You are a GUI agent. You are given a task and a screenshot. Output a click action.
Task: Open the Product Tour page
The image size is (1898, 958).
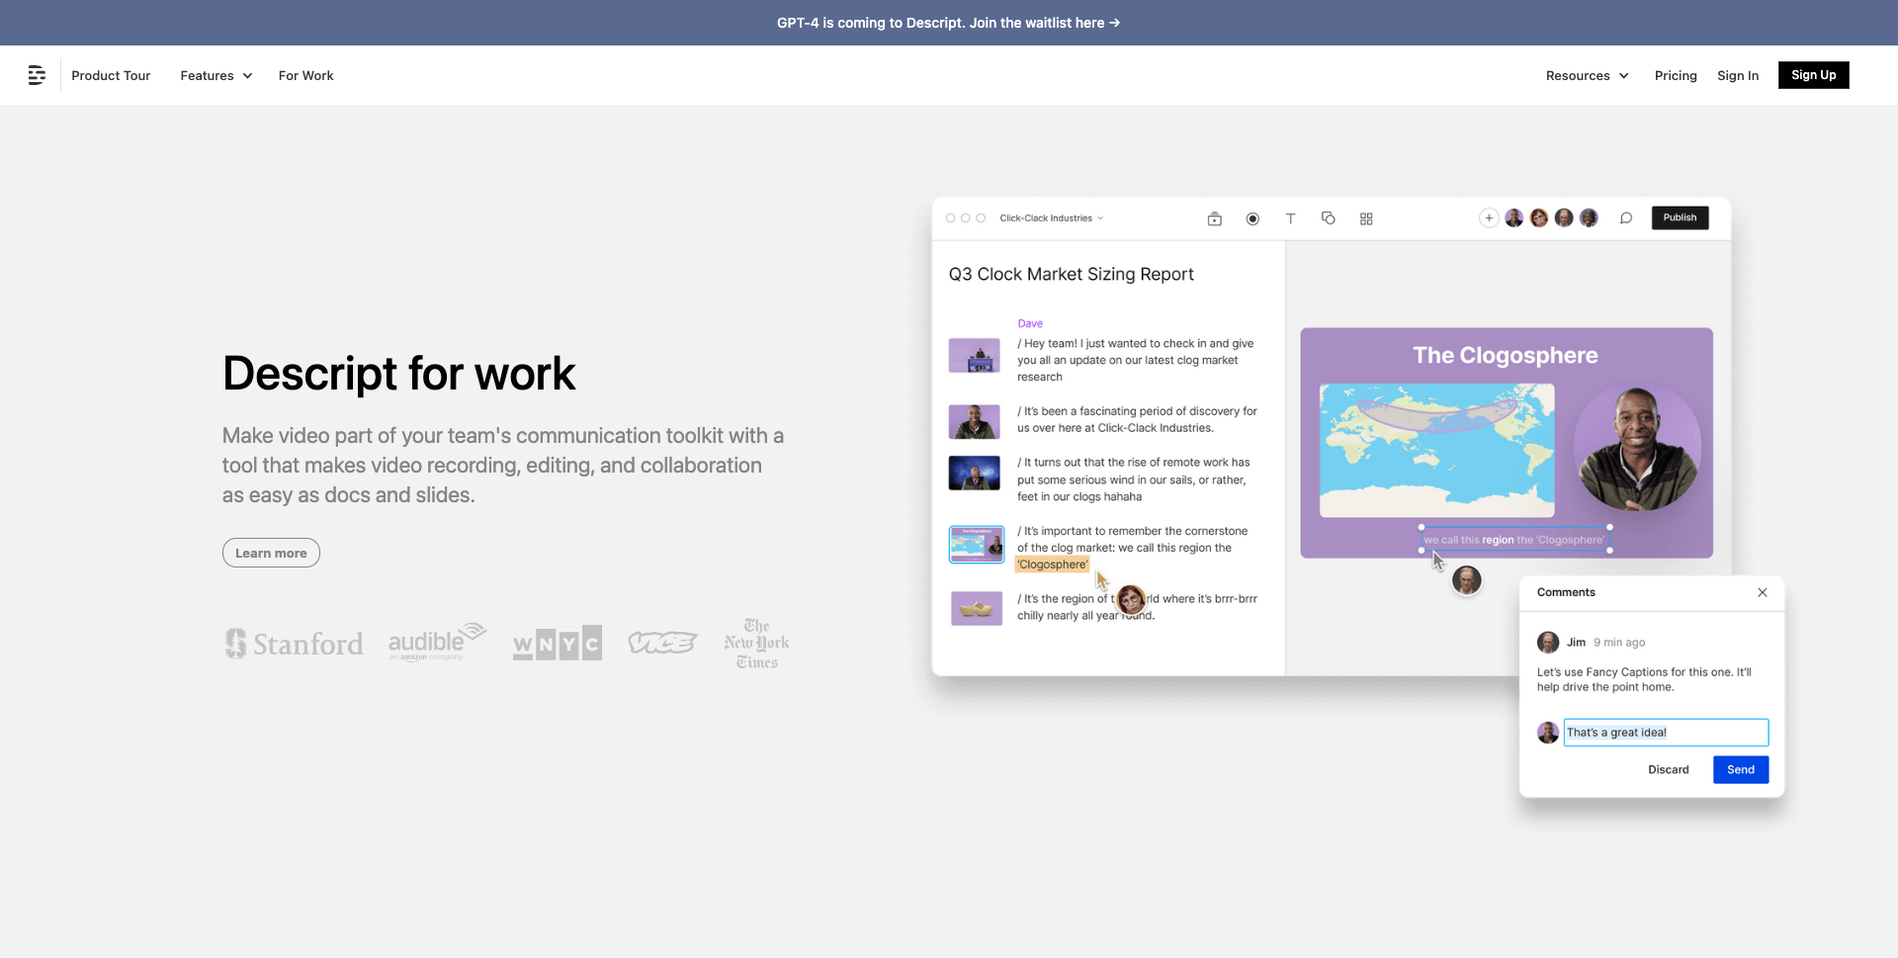point(111,75)
